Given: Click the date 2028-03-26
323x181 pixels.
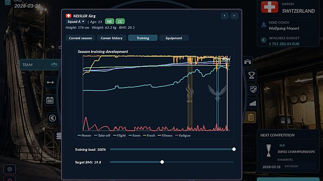Looking at the screenshot, I should click(27, 6).
